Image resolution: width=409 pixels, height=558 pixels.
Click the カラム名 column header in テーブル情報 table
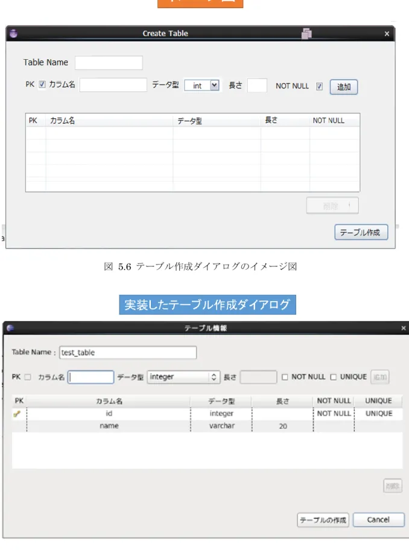pyautogui.click(x=109, y=401)
